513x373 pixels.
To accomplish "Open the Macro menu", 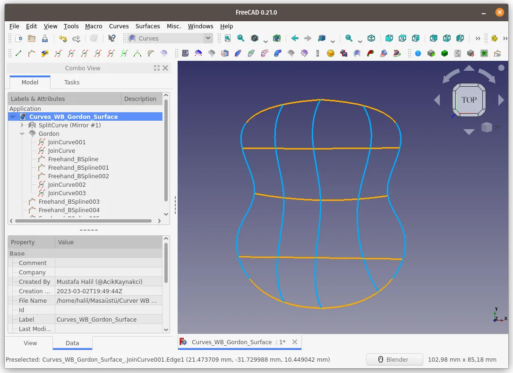I will tap(94, 26).
